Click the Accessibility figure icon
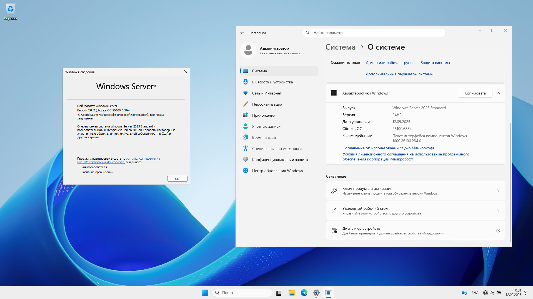 click(x=246, y=148)
